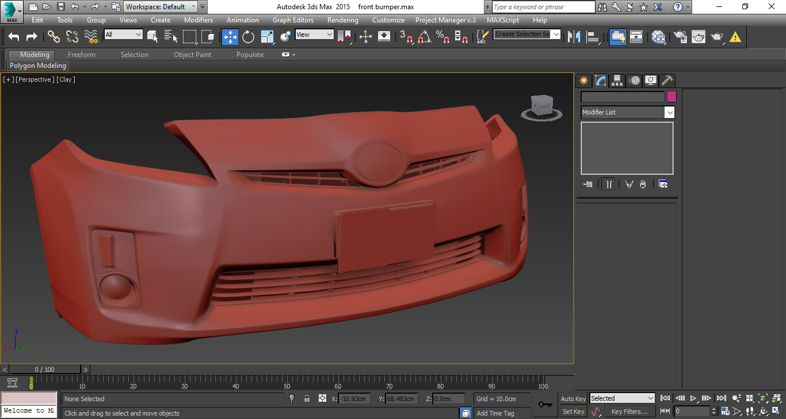Screen dimensions: 786x419
Task: Choose the Rectangular Selection Region tool
Action: tap(189, 37)
